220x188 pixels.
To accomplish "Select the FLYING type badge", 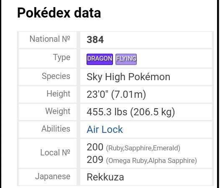I will click(126, 59).
